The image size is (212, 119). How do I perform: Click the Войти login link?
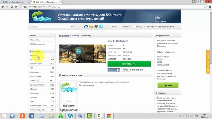point(157,17)
